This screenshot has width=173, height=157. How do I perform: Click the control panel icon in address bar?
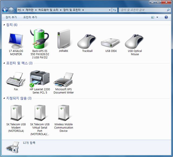tap(19, 10)
